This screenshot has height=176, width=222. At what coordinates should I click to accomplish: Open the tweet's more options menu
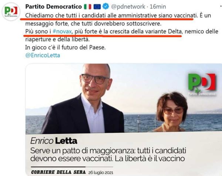(x=221, y=6)
